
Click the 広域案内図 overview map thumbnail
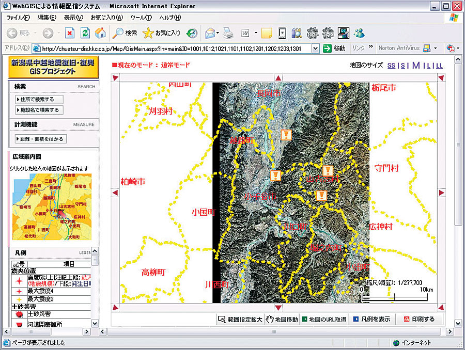pyautogui.click(x=52, y=206)
